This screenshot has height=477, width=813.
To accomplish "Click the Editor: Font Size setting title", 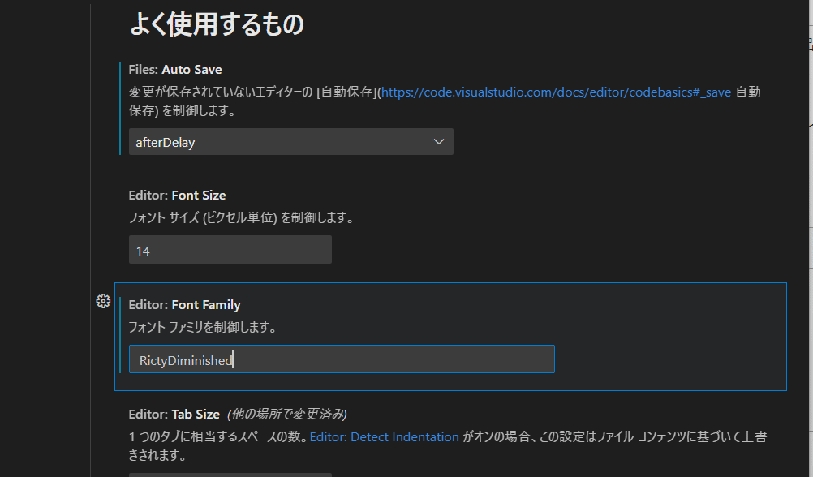I will (178, 196).
